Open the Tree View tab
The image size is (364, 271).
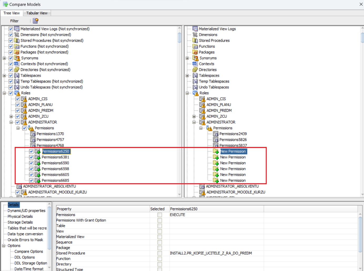(x=12, y=13)
